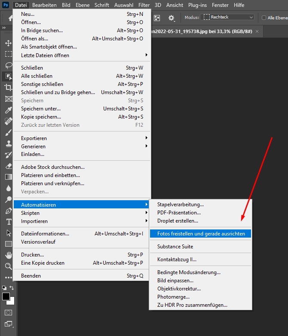288x336 pixels.
Task: Select the Eraser tool
Action: coord(8,166)
